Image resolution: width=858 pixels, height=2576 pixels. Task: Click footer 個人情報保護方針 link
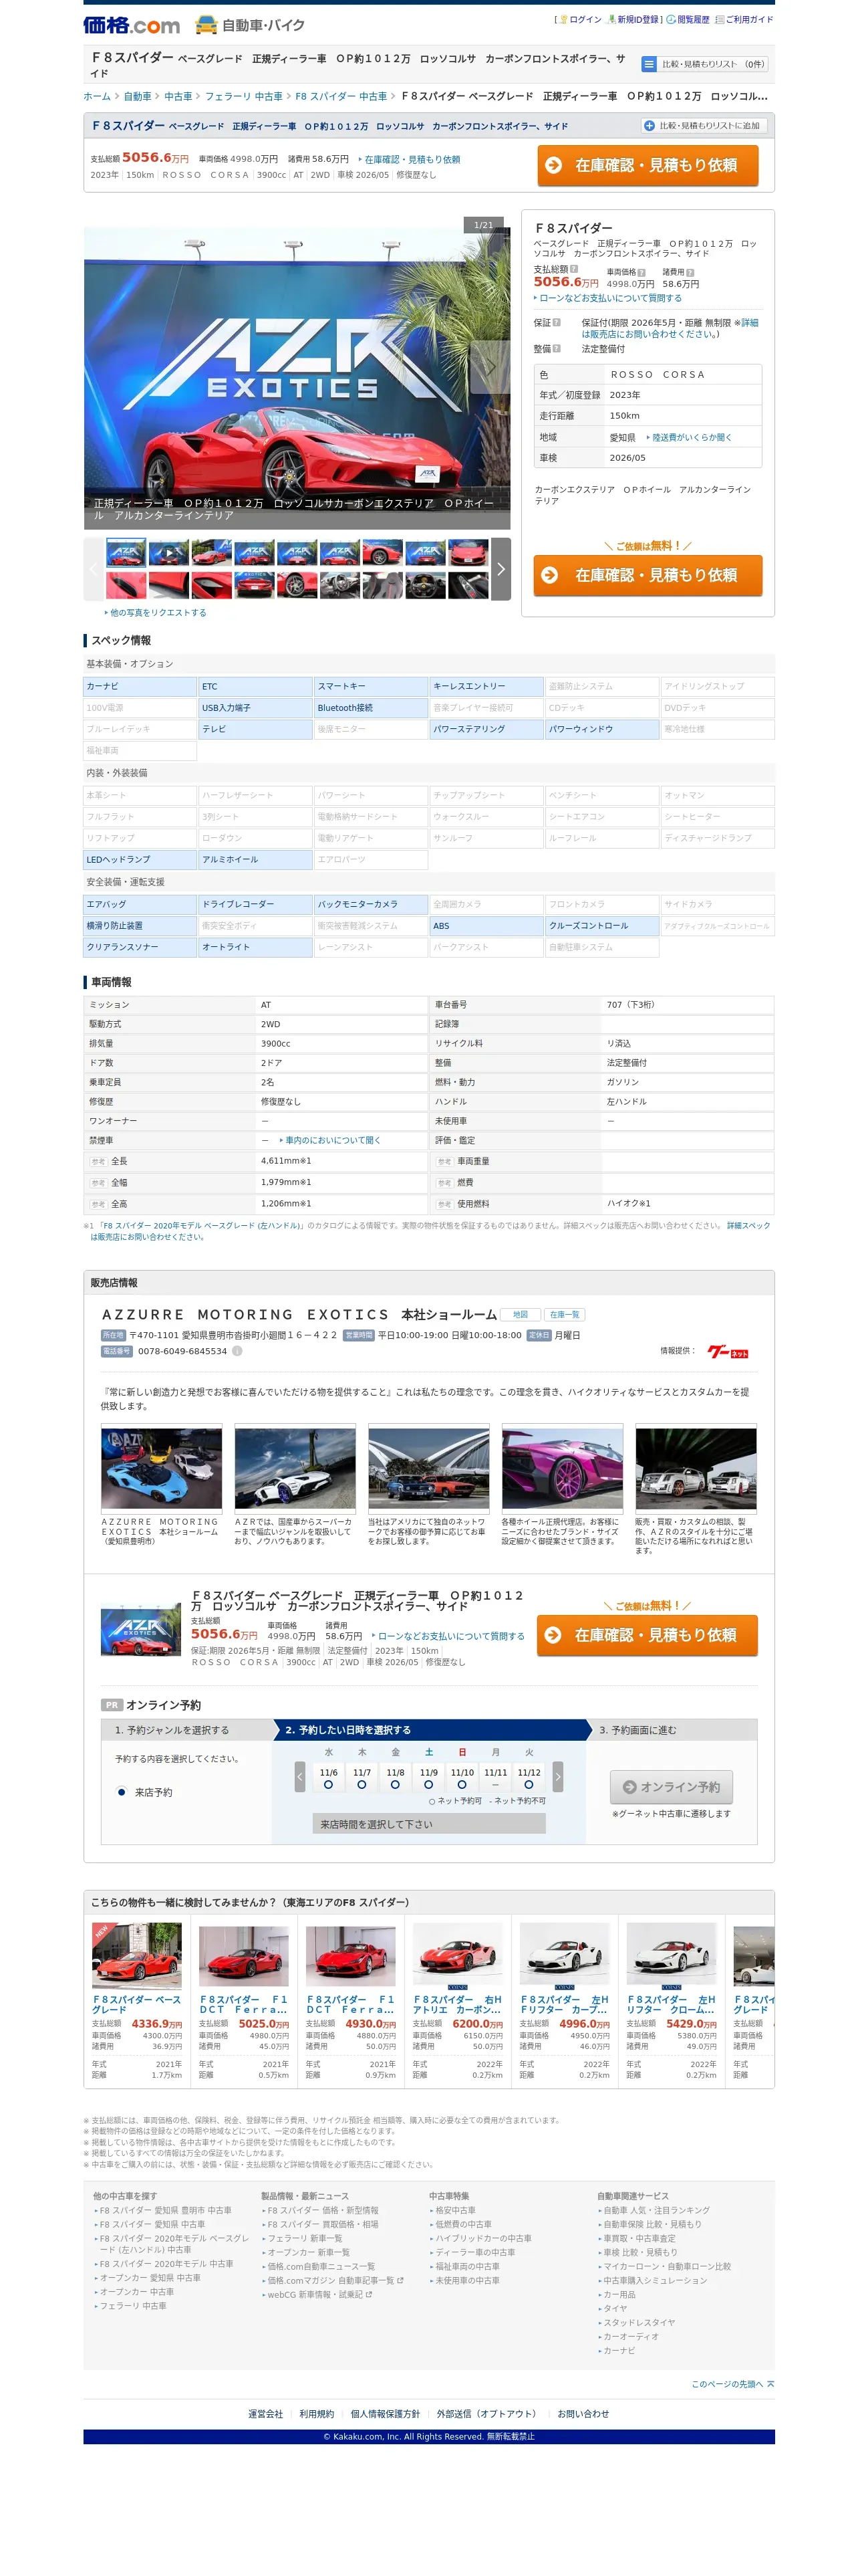tap(384, 2414)
